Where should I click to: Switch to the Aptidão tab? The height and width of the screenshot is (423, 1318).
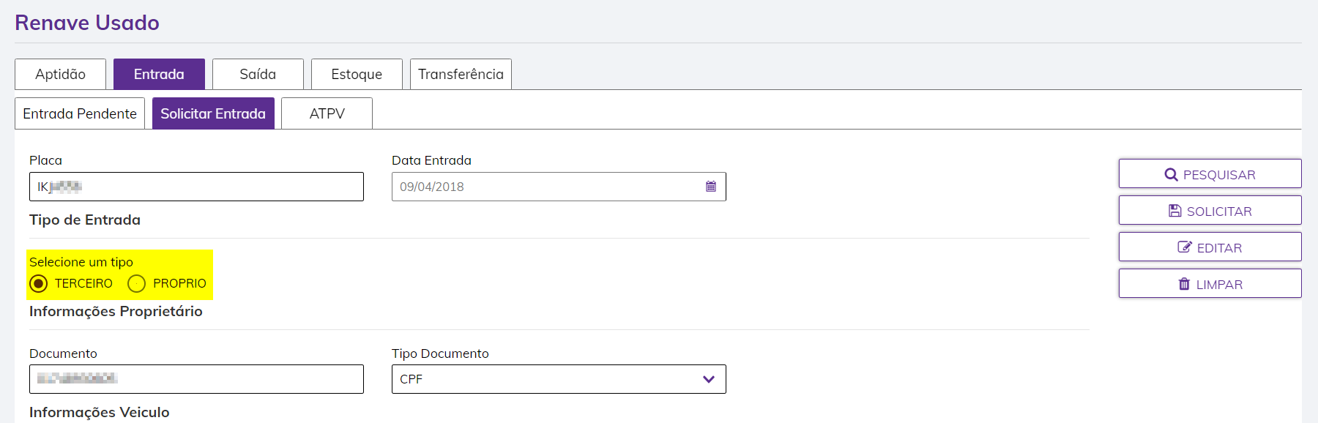(60, 74)
